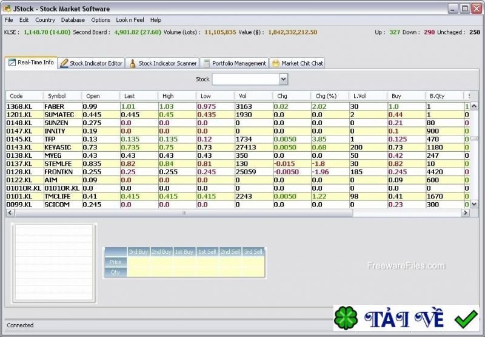Image resolution: width=485 pixels, height=337 pixels.
Task: Switch to Portfolio Management tab
Action: (234, 63)
